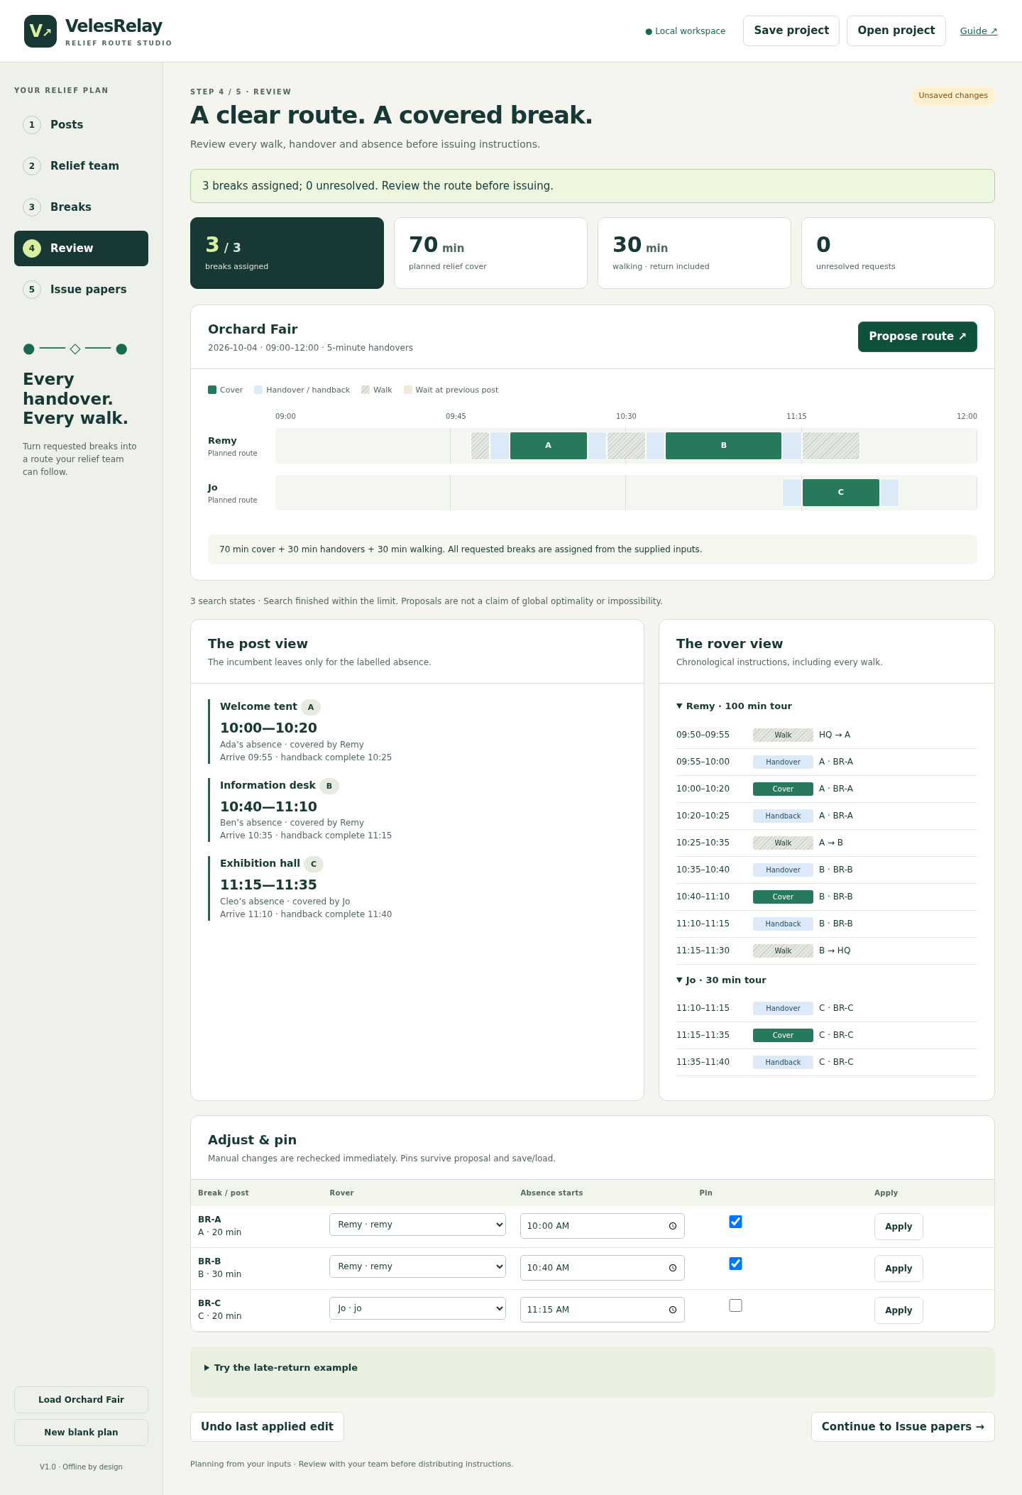Click the clock icon in BR-A time field
Viewport: 1022px width, 1495px height.
pyautogui.click(x=673, y=1226)
